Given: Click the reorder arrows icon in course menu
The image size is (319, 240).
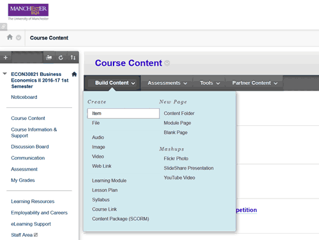Looking at the screenshot, I should [73, 57].
